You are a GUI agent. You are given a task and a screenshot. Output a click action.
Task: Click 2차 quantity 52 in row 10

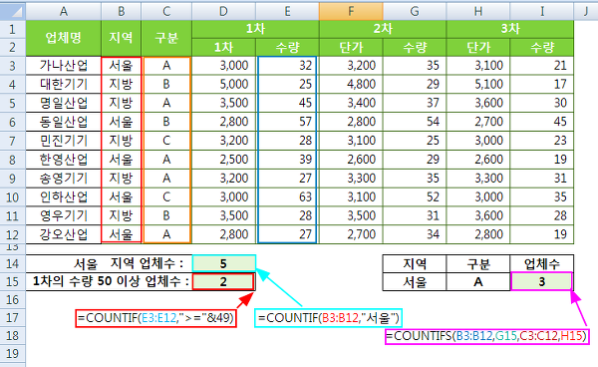click(415, 196)
